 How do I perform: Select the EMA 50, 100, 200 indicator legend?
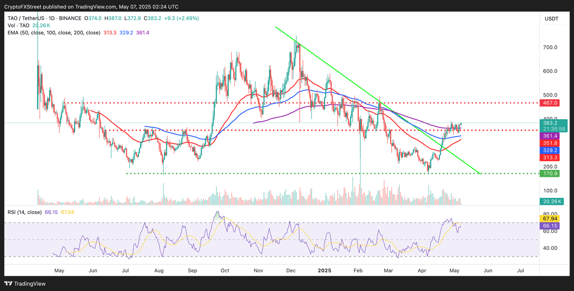[54, 33]
